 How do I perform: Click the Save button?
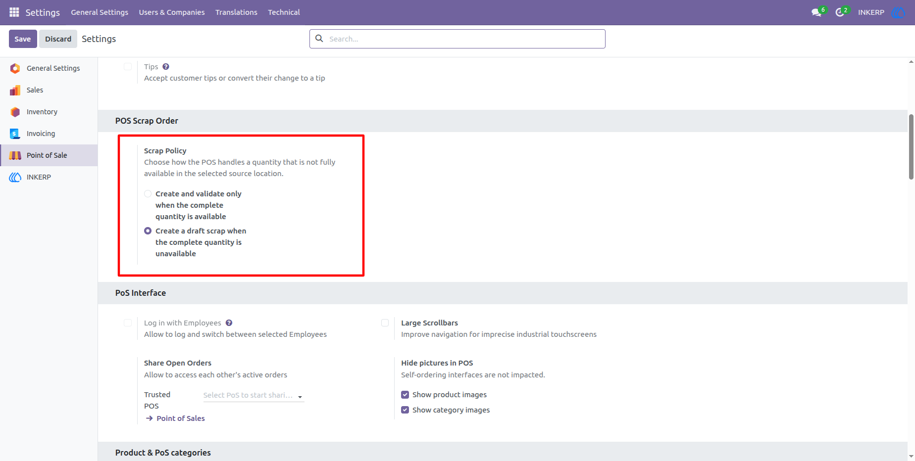(x=23, y=39)
